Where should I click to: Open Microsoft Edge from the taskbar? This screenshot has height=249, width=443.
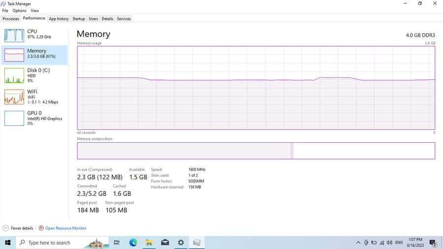coord(133,243)
